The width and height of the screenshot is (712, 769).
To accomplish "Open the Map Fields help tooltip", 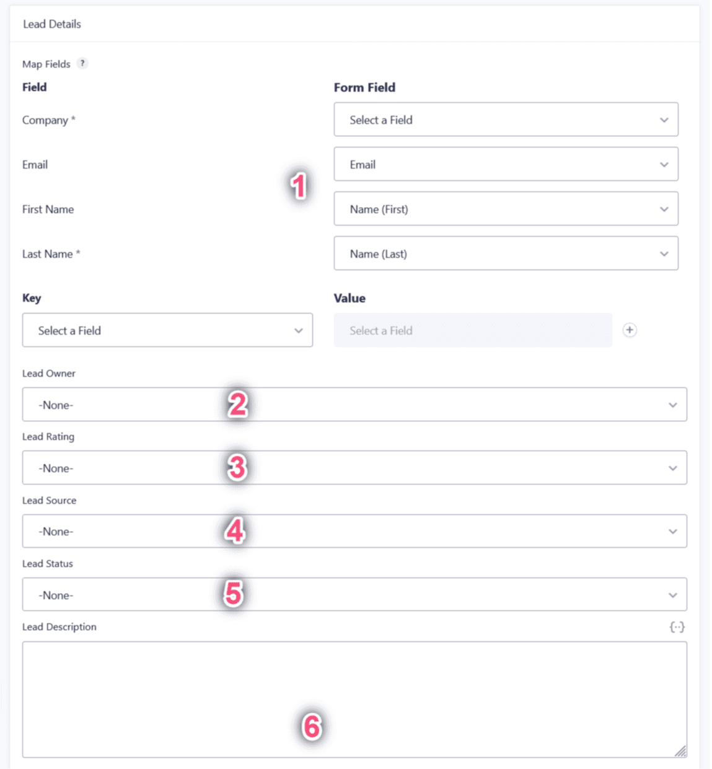I will point(83,63).
